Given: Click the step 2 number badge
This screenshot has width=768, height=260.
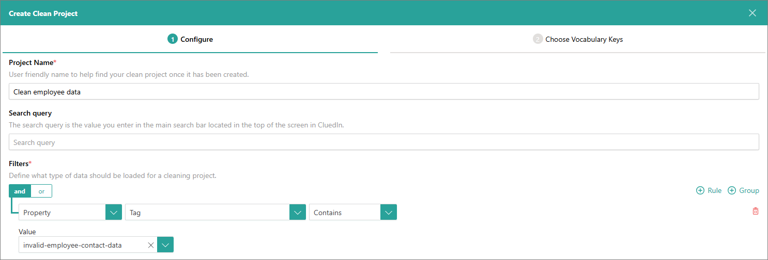Looking at the screenshot, I should [x=537, y=39].
